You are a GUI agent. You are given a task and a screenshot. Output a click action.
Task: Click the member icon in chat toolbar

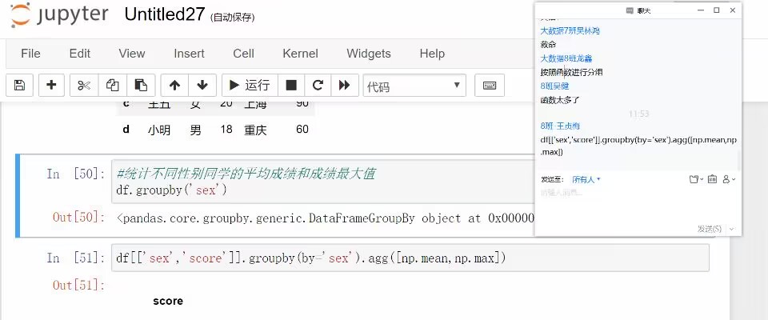tap(728, 179)
